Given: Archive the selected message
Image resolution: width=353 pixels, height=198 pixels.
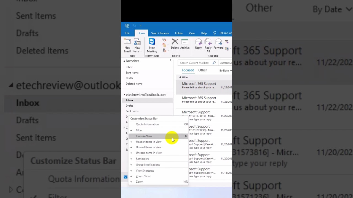Looking at the screenshot, I should (185, 44).
